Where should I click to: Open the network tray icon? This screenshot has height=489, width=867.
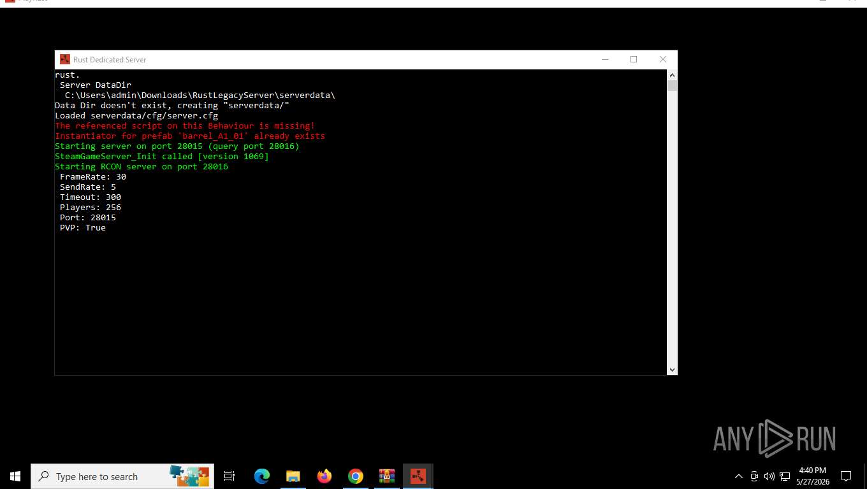pos(785,476)
